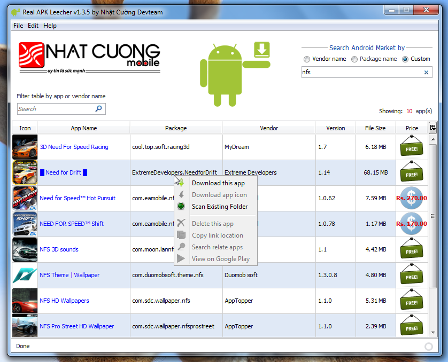
Task: Click the status indicator circle in status bar
Action: point(429,347)
